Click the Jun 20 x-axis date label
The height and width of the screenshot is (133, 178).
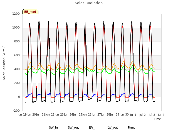[31, 115]
